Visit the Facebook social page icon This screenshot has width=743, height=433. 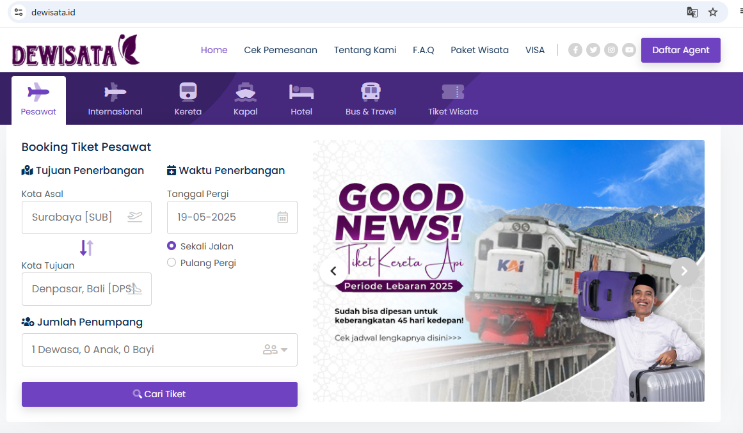[x=575, y=50]
